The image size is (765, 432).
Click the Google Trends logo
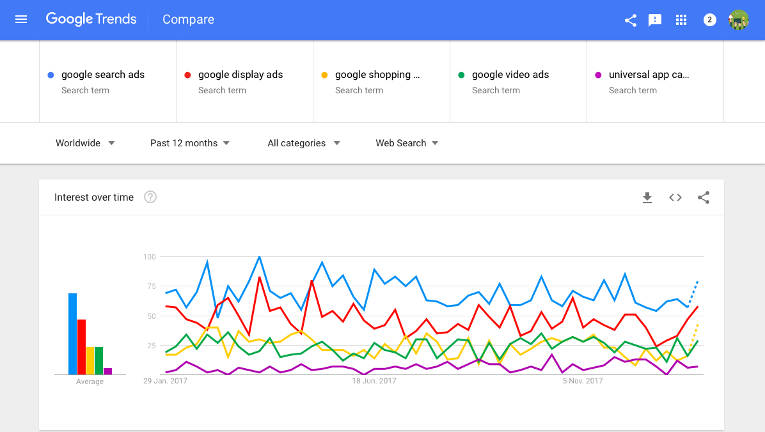tap(91, 19)
